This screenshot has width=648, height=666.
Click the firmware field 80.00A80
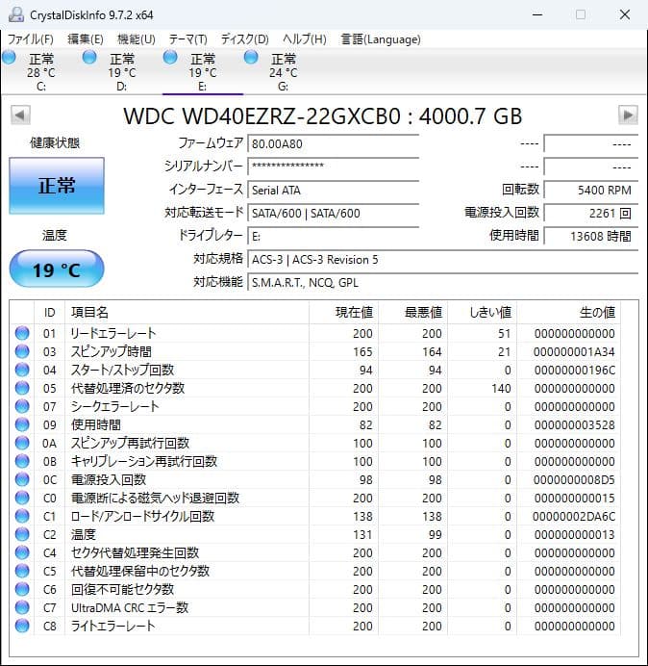[x=333, y=143]
